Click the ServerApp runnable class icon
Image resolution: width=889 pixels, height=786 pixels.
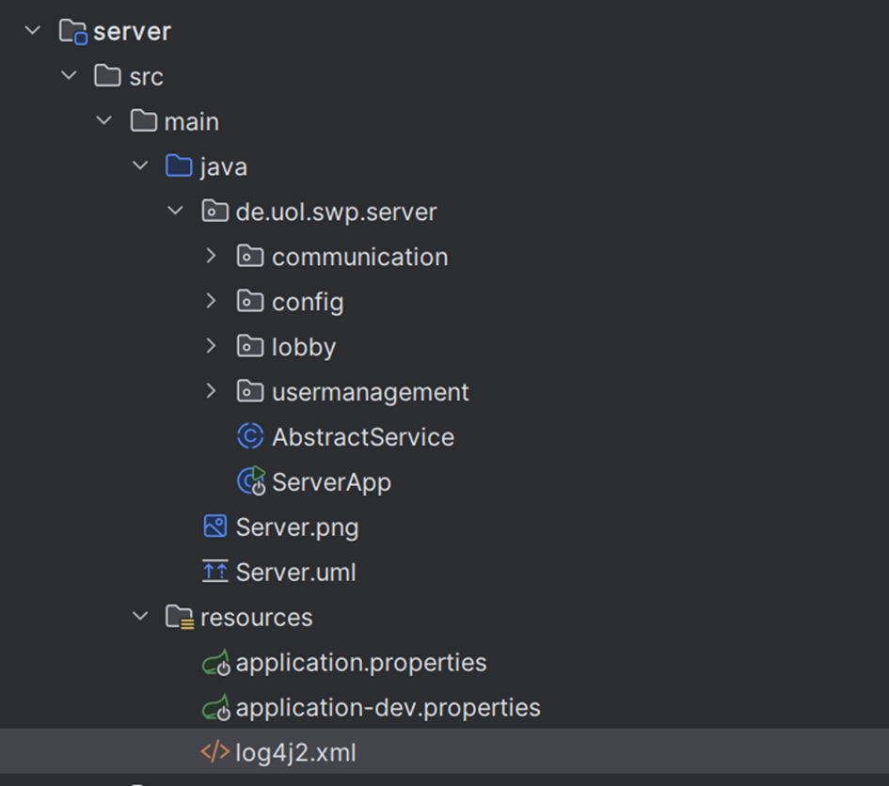click(x=250, y=482)
